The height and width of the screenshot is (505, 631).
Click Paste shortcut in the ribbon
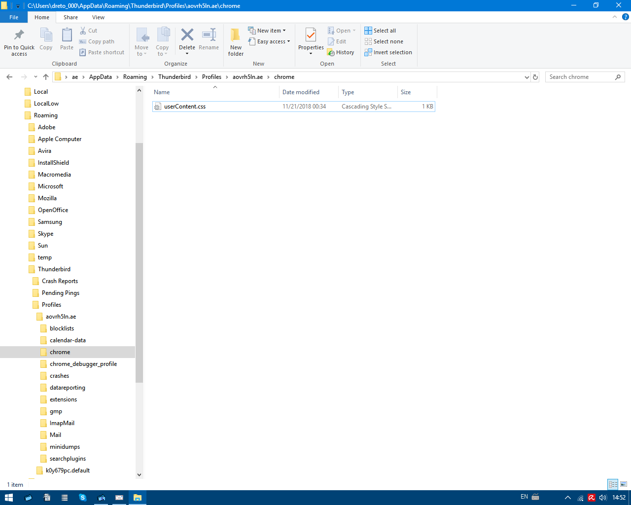(102, 52)
